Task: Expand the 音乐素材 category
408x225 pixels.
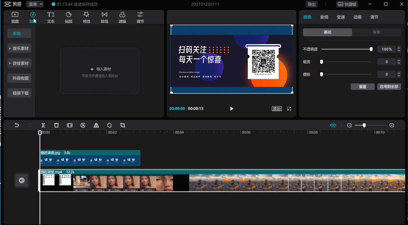Action: 20,48
